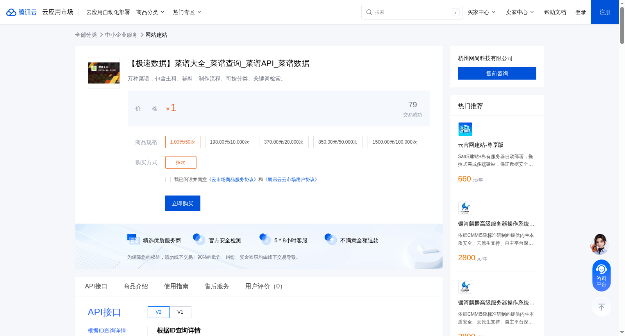The width and height of the screenshot is (625, 336).
Task: Click the 注册 button
Action: [x=605, y=12]
